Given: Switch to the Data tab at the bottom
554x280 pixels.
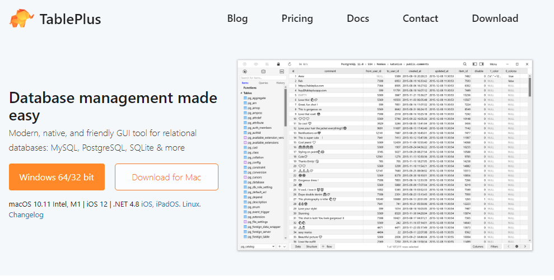Looking at the screenshot, I should (298, 246).
